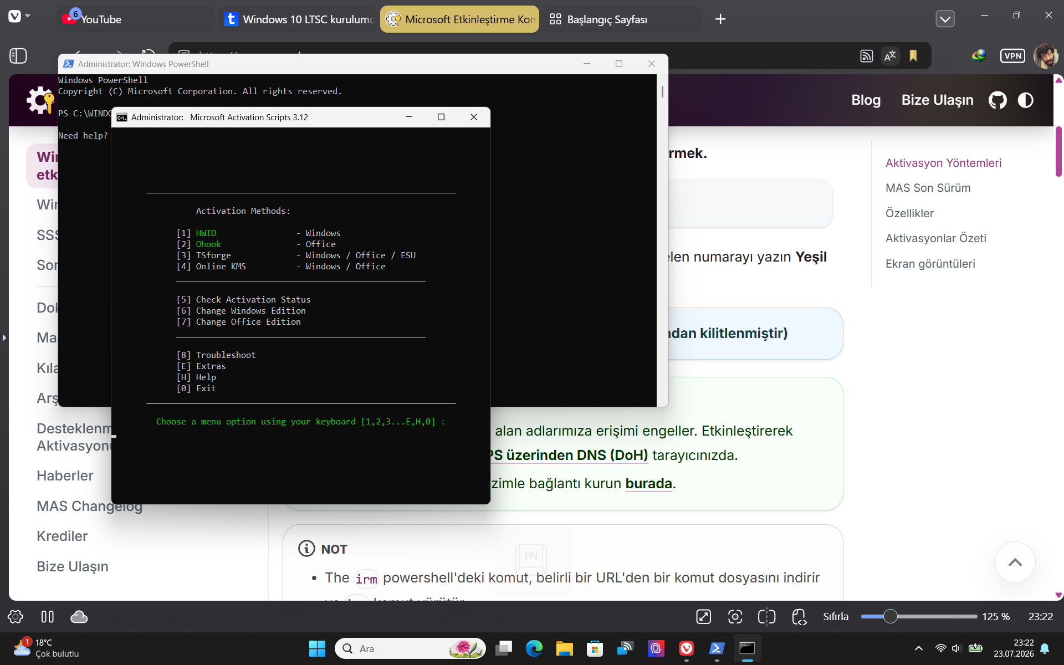Image resolution: width=1064 pixels, height=665 pixels.
Task: Expand the left panel toggle arrow
Action: click(x=4, y=337)
